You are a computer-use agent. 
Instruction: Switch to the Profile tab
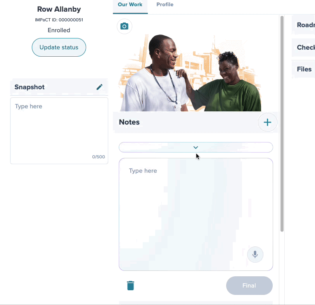[165, 5]
